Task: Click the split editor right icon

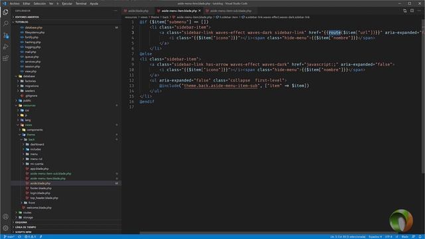Action: (412, 11)
